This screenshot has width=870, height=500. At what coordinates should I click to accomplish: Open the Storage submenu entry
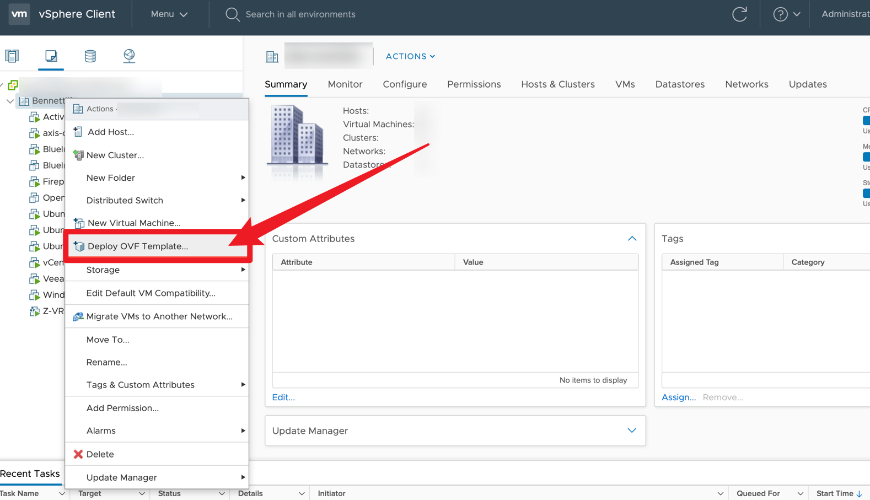tap(157, 270)
